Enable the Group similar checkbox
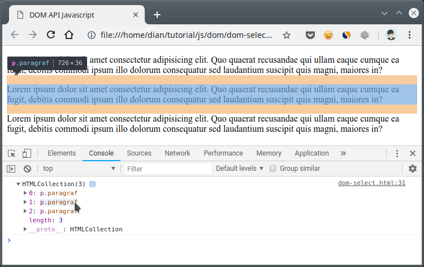Image resolution: width=424 pixels, height=267 pixels. 273,169
